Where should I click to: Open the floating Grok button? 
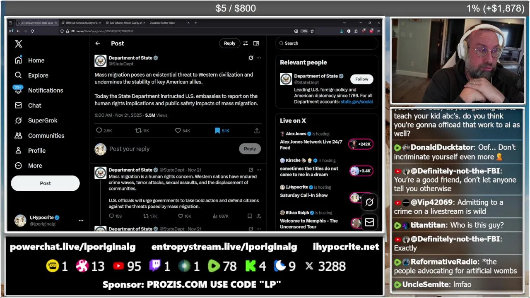(369, 202)
